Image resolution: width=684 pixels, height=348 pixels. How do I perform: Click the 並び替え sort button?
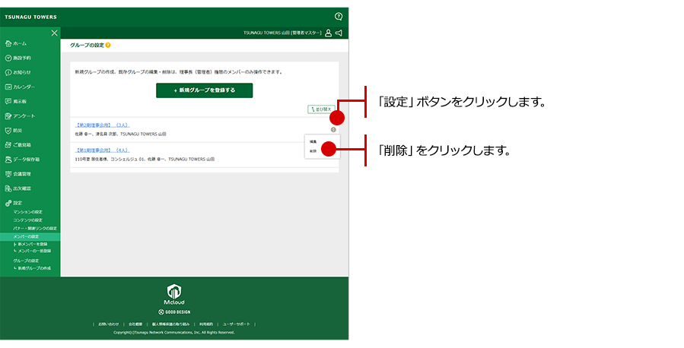[x=321, y=109]
